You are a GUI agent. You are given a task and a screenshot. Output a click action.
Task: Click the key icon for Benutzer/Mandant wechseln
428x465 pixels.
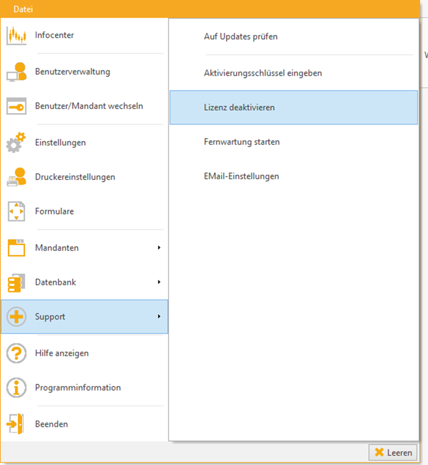coord(16,106)
